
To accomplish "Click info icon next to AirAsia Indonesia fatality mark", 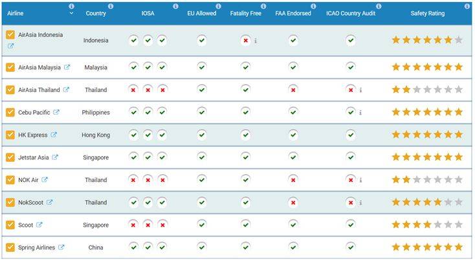I will click(256, 40).
